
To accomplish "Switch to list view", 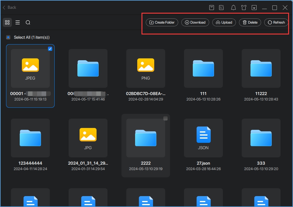I will 18,22.
